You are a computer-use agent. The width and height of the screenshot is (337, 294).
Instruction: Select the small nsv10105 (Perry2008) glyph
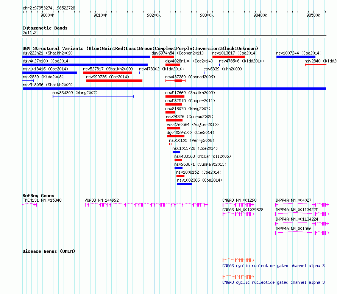[171, 144]
